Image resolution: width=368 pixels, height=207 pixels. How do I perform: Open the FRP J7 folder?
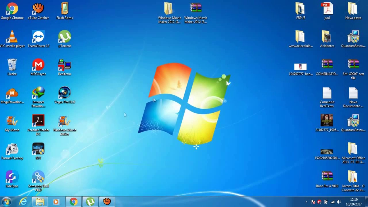pyautogui.click(x=300, y=11)
